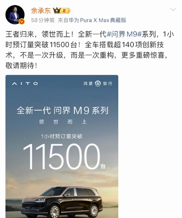
Task: Open the poster at the 11500 figure
Action: pos(62,157)
